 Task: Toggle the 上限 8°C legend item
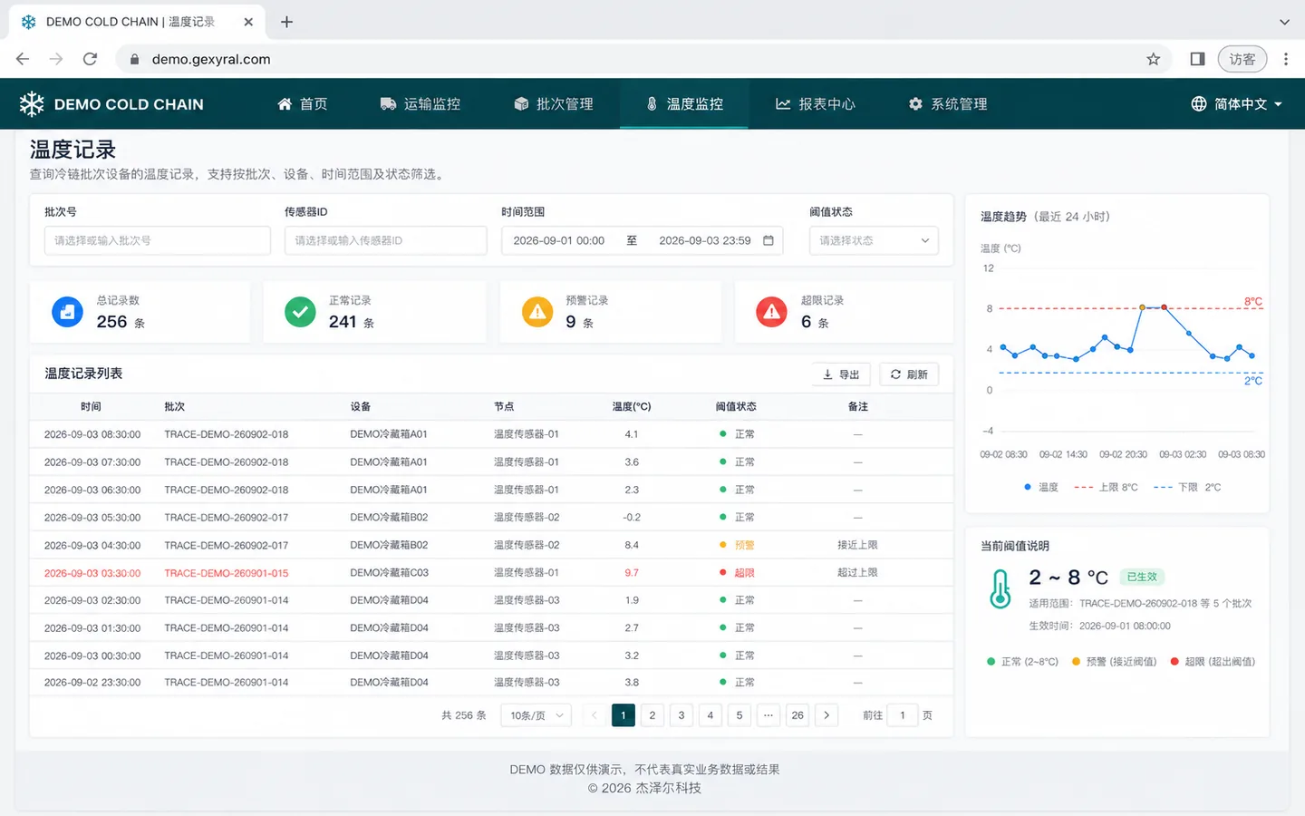1106,488
